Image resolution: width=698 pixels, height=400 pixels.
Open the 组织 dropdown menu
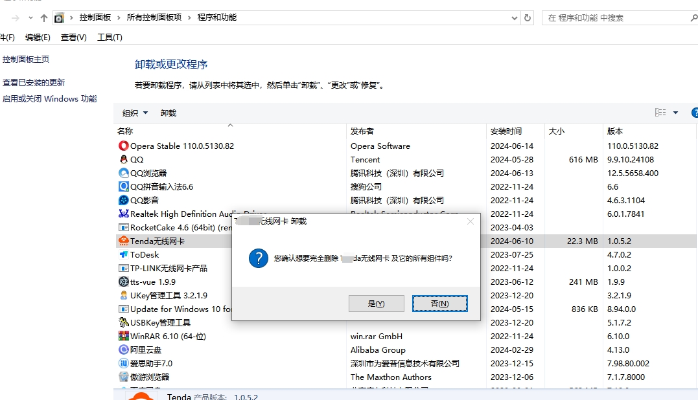point(135,113)
